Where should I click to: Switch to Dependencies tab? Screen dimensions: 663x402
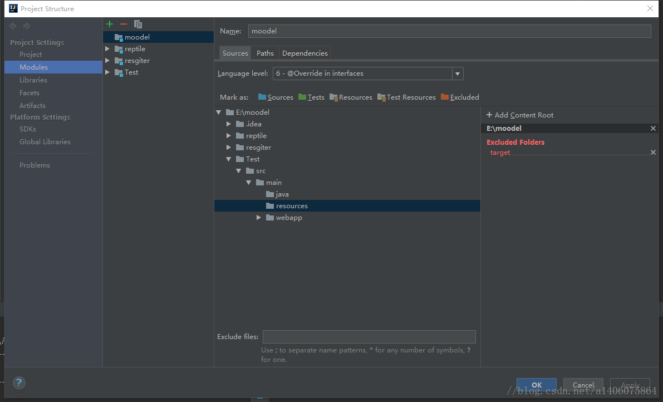tap(305, 53)
